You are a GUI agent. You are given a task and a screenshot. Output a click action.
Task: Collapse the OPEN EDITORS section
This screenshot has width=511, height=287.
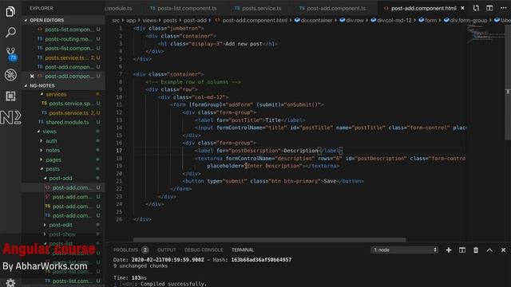tap(63, 20)
